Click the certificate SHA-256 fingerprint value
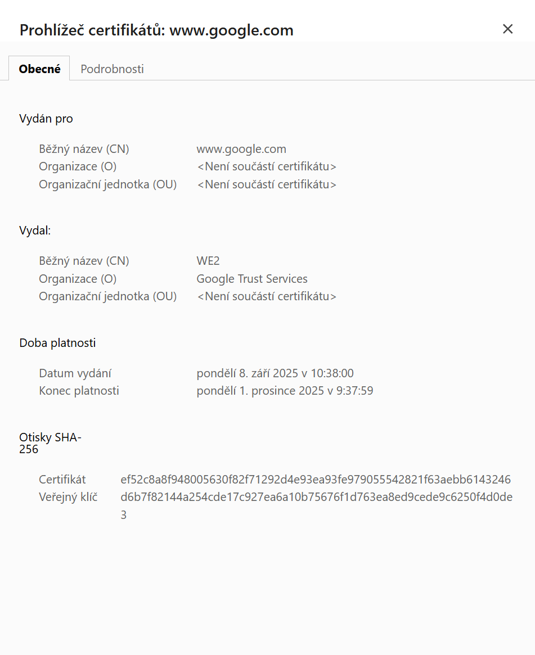 point(316,479)
